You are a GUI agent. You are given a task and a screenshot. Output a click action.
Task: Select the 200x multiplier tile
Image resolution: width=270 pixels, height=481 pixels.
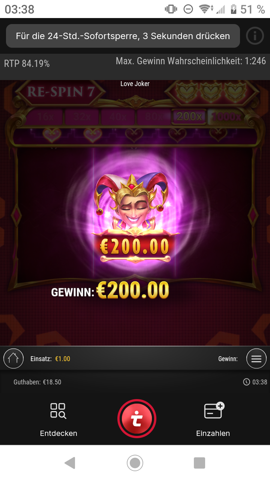pyautogui.click(x=189, y=116)
